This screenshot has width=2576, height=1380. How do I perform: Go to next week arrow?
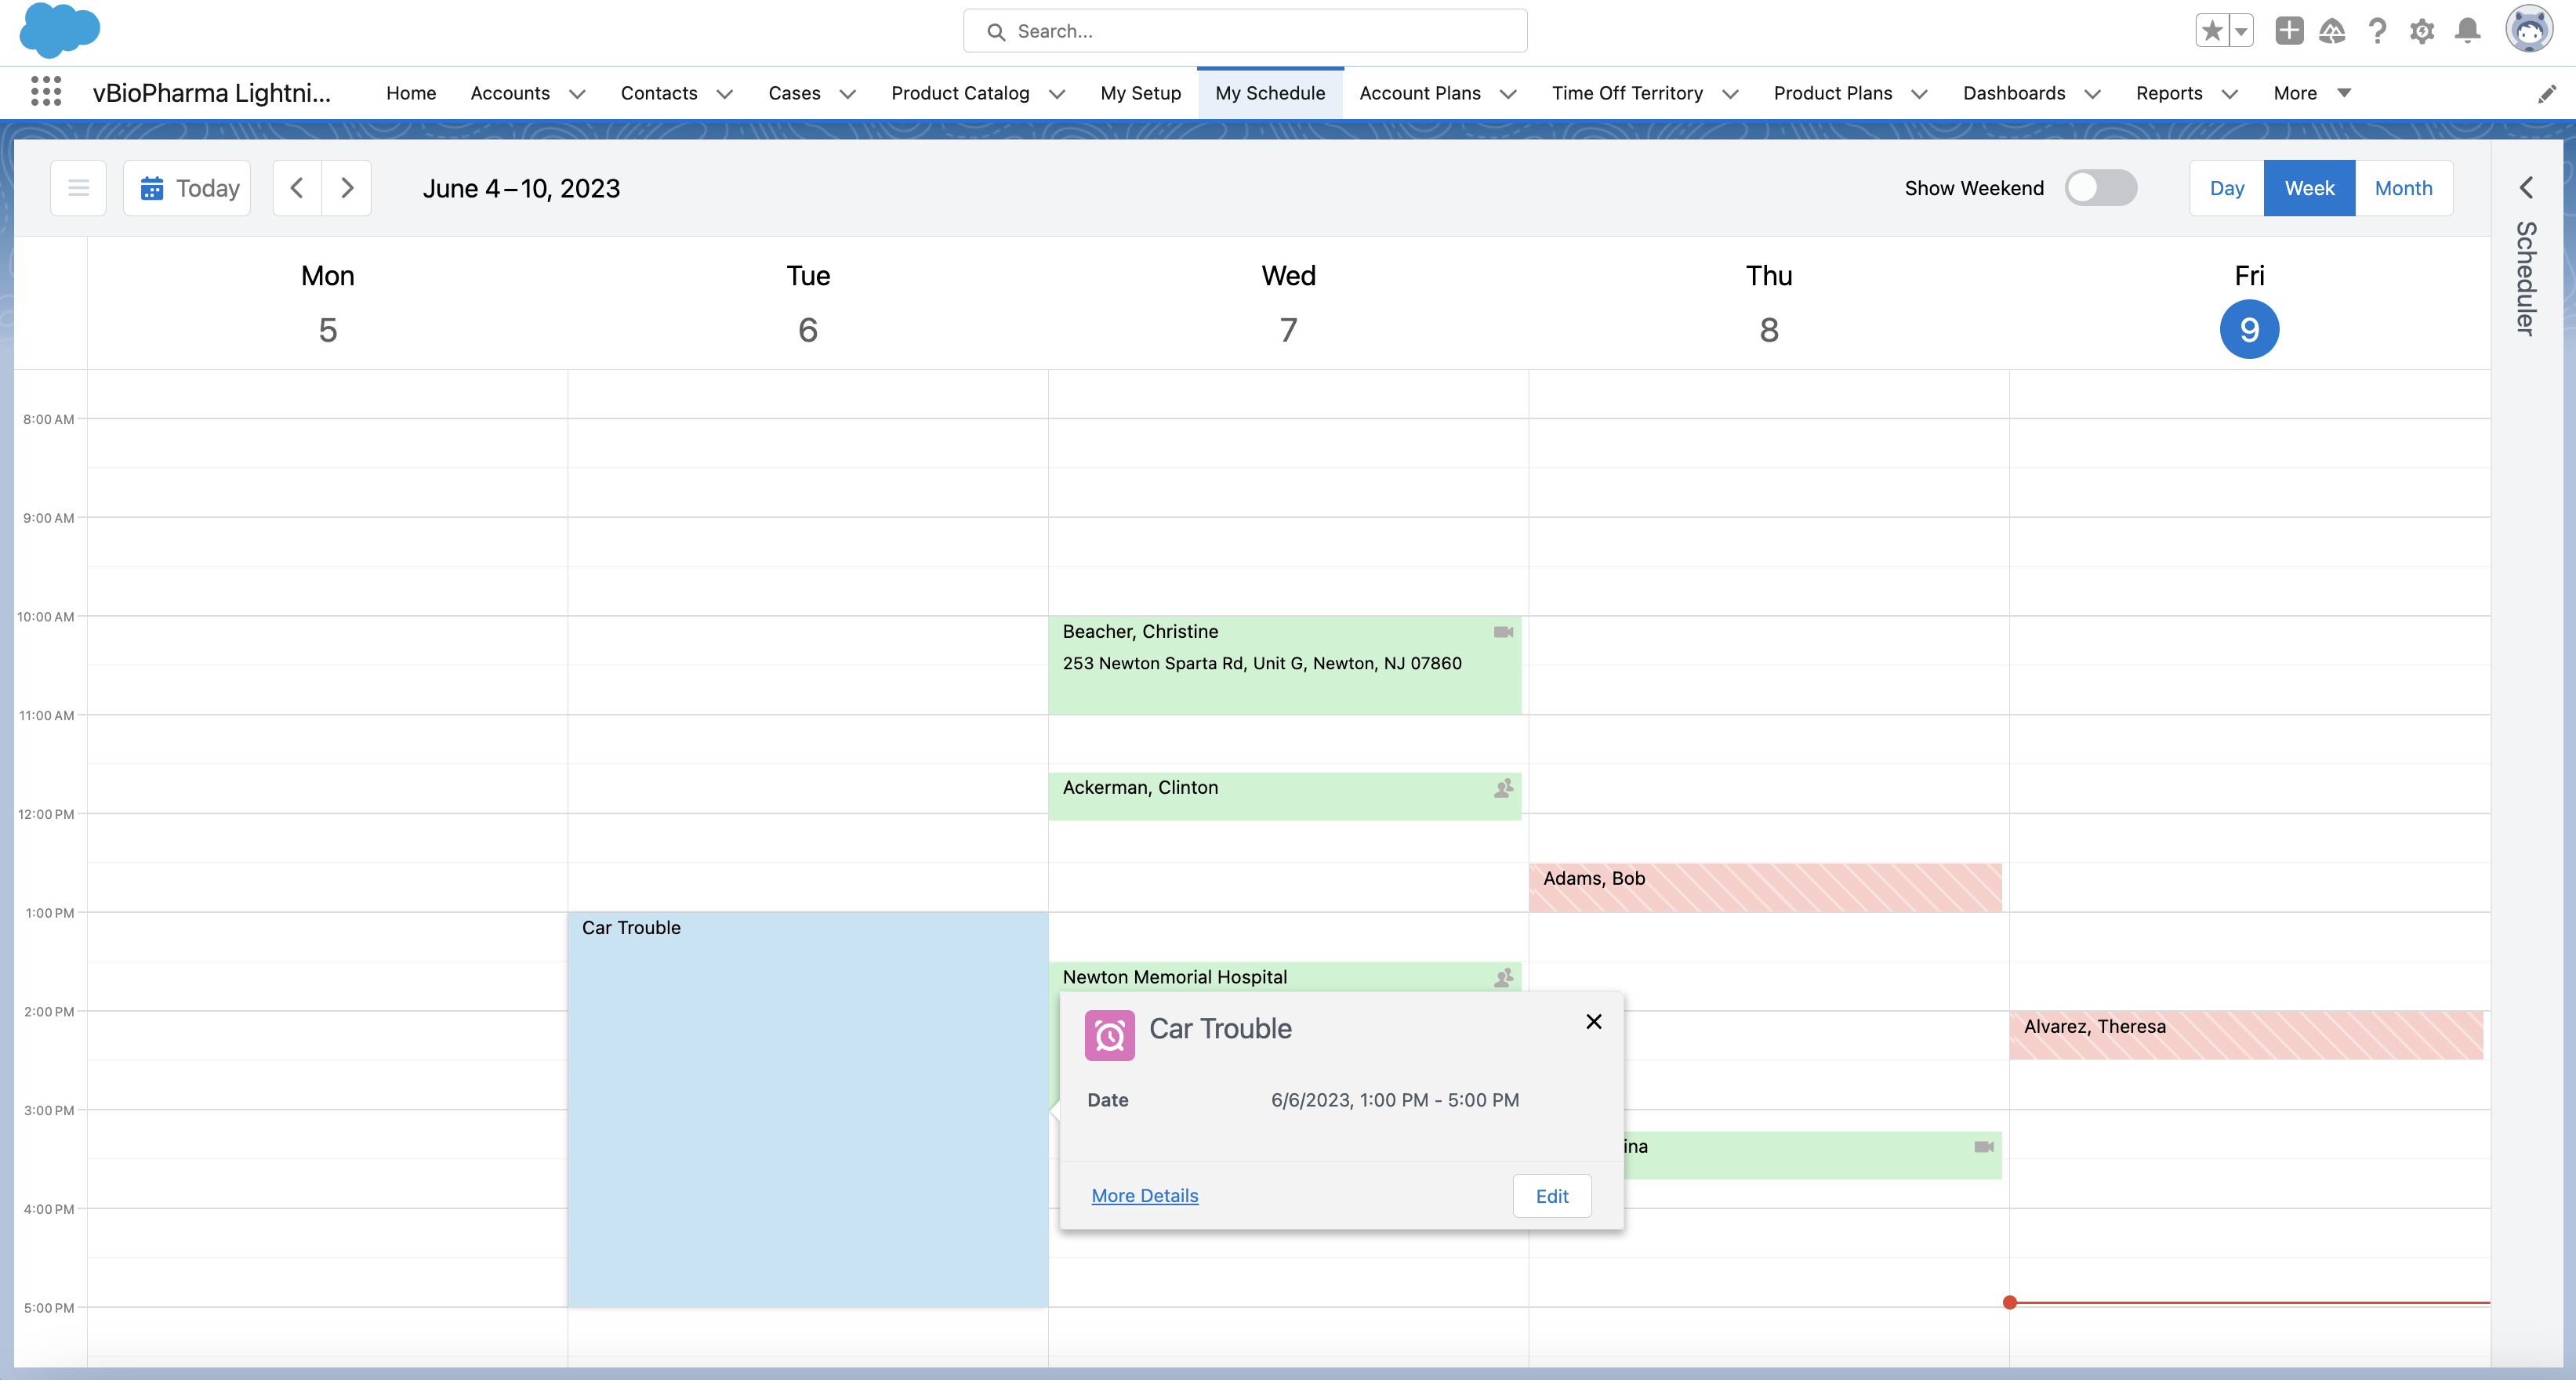pos(347,188)
